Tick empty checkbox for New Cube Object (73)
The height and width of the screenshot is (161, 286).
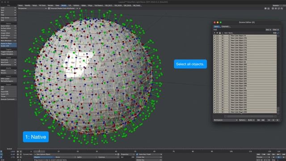217,45
